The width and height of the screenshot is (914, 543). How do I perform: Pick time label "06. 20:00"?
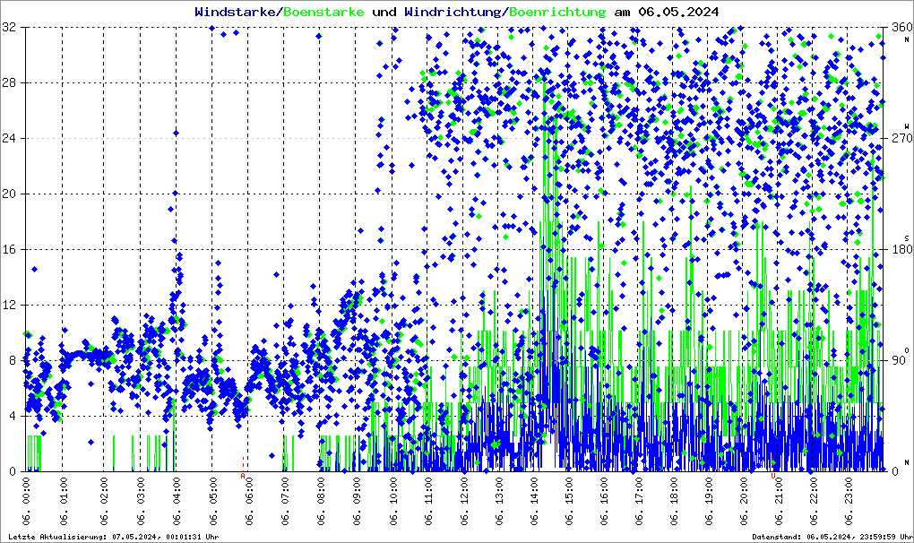[x=743, y=501]
